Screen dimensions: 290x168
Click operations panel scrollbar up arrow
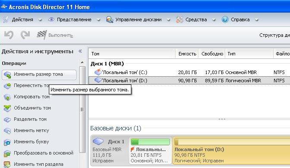click(82, 62)
